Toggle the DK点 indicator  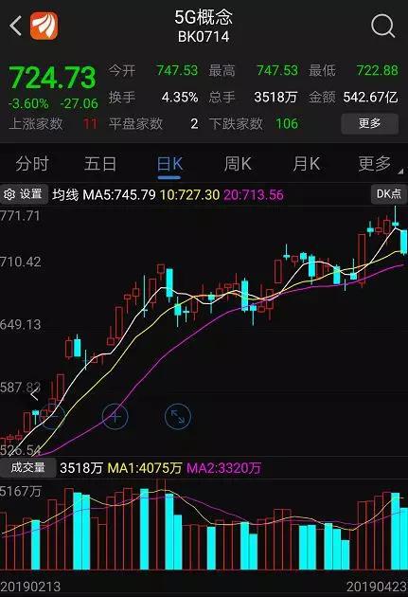pyautogui.click(x=389, y=194)
